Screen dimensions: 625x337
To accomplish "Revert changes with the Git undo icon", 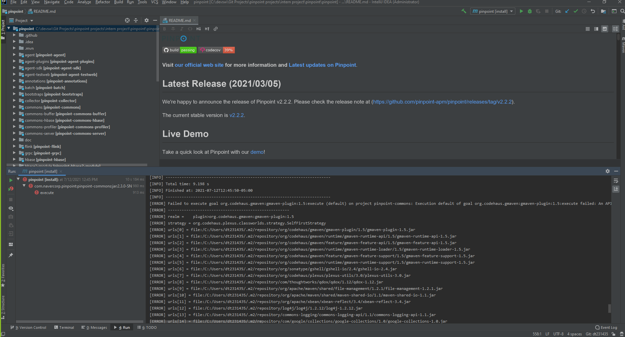I will (593, 11).
